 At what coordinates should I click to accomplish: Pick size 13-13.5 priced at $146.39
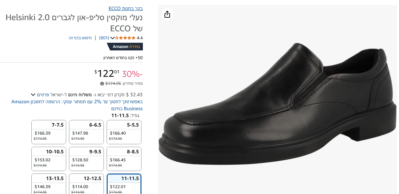48,184
